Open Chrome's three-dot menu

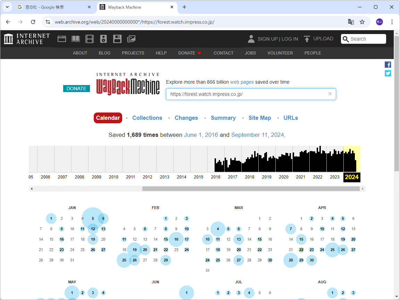(392, 22)
